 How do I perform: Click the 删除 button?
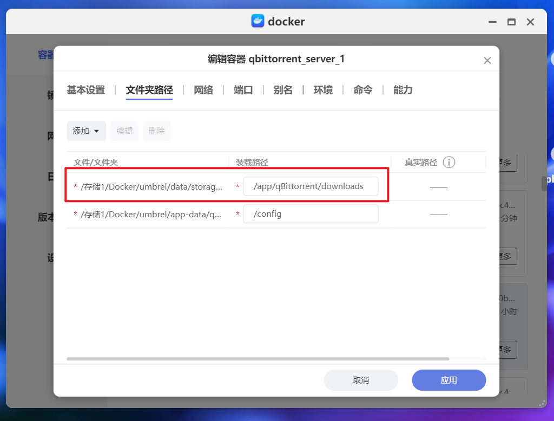(156, 131)
